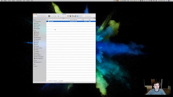
Task: Go back using the Finder back arrow
Action: (34, 16)
